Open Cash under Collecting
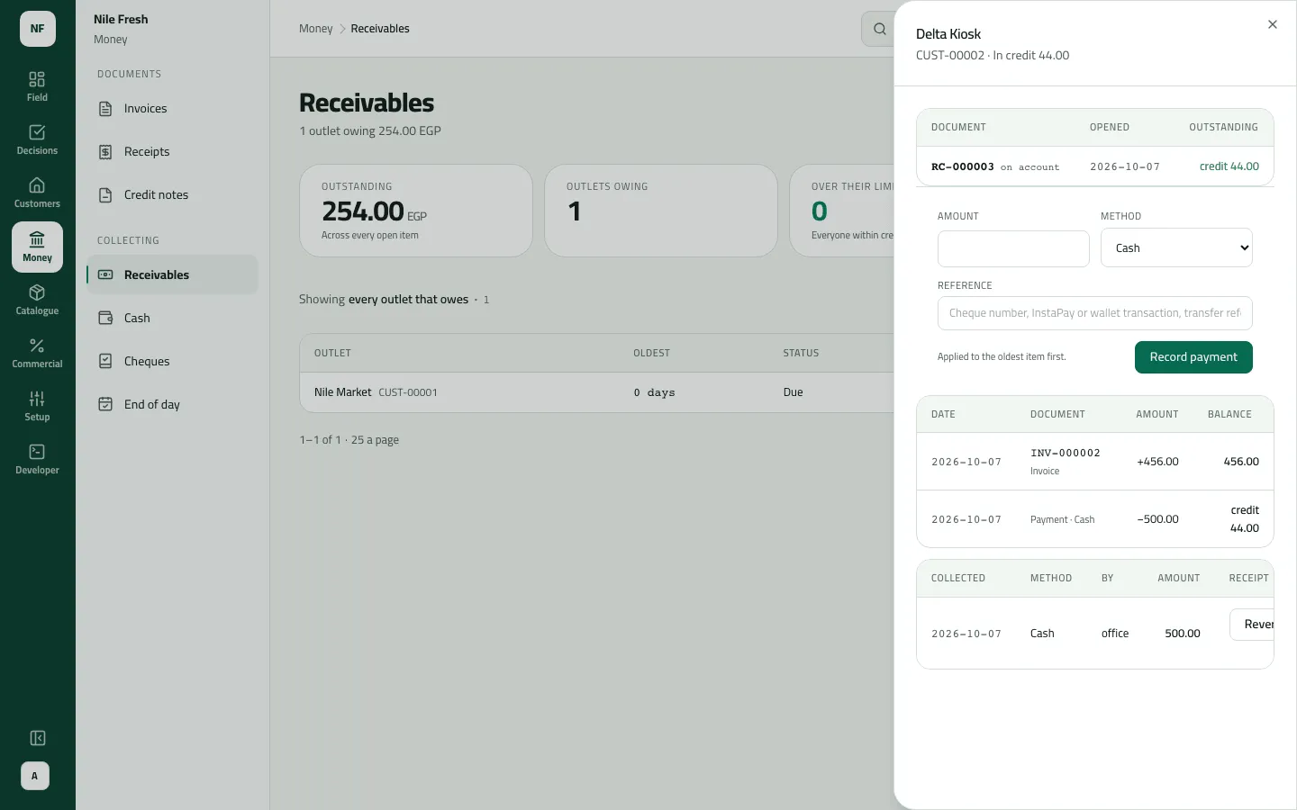Screen dimensions: 1297x810 pyautogui.click(x=172, y=318)
